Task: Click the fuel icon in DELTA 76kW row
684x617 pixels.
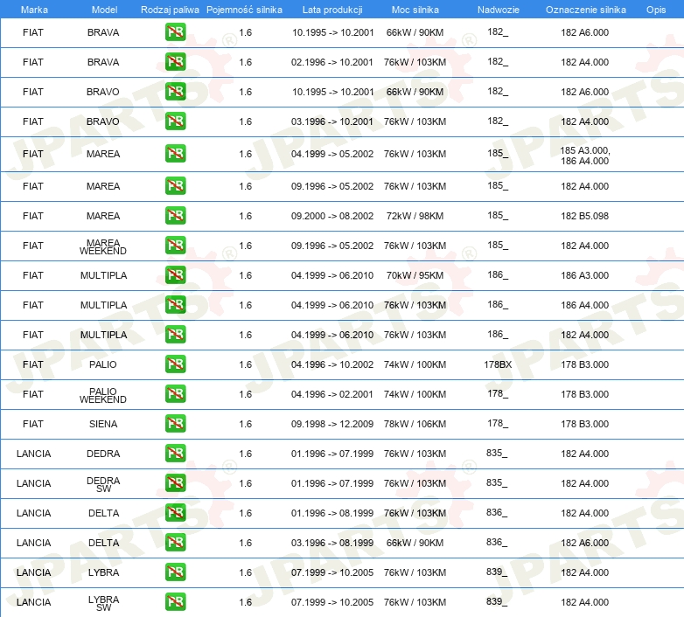Action: 175,512
